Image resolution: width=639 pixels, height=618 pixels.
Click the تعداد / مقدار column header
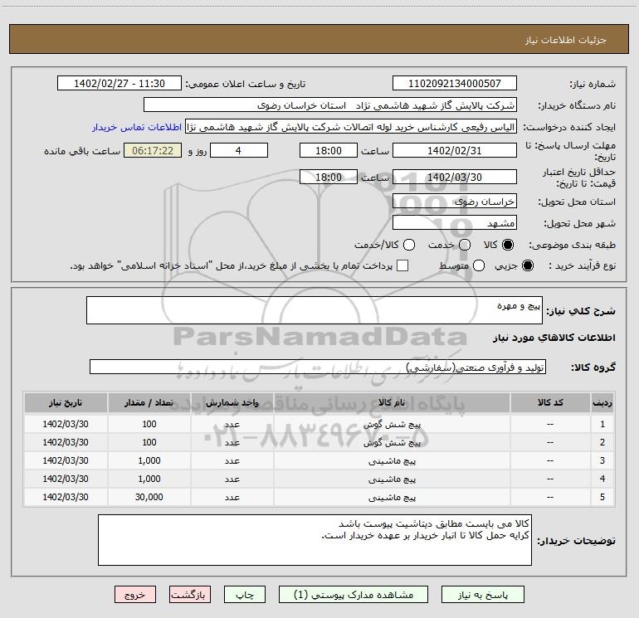click(149, 403)
